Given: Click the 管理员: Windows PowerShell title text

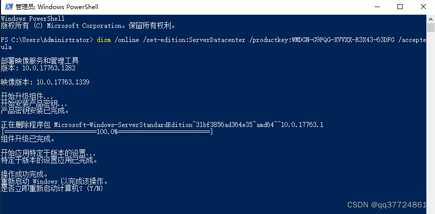Looking at the screenshot, I should pos(57,7).
